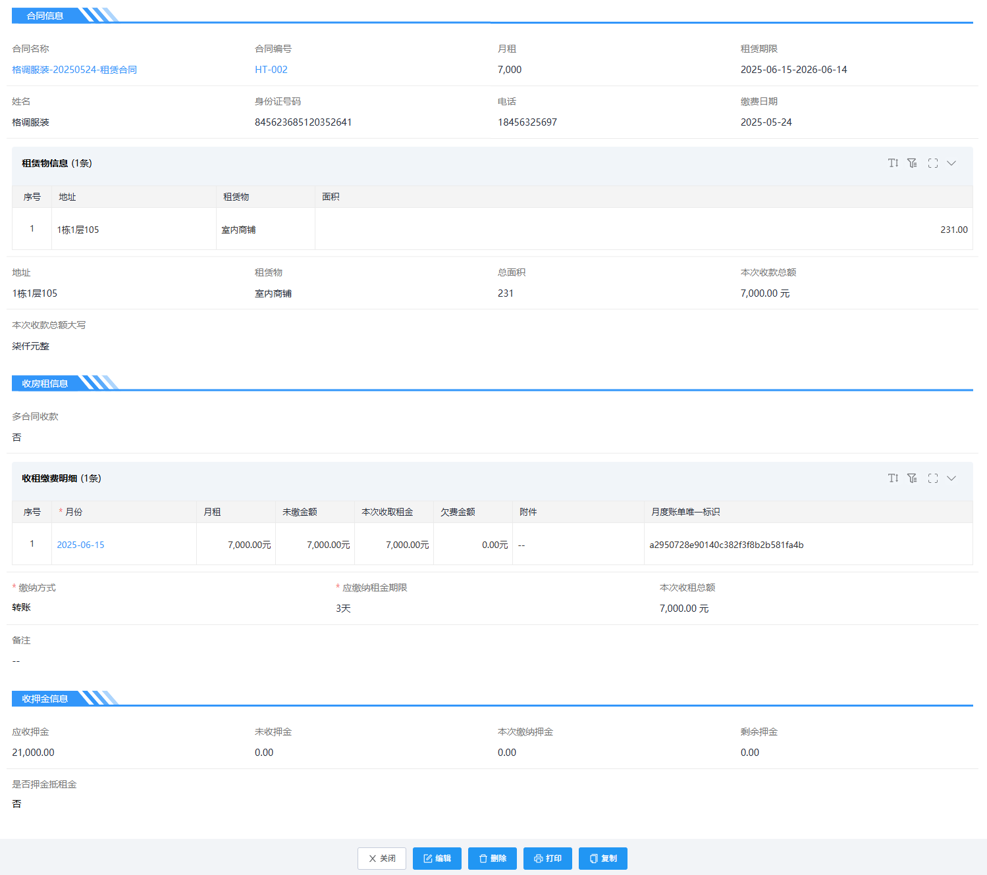Fullscreen the 收租缴费明细 table
The width and height of the screenshot is (987, 875).
pos(932,478)
